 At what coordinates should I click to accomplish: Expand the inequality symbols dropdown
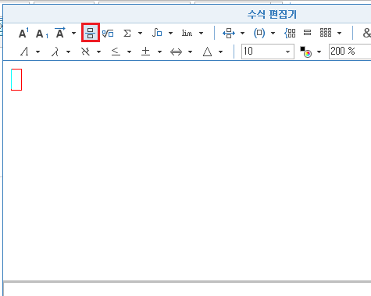129,52
